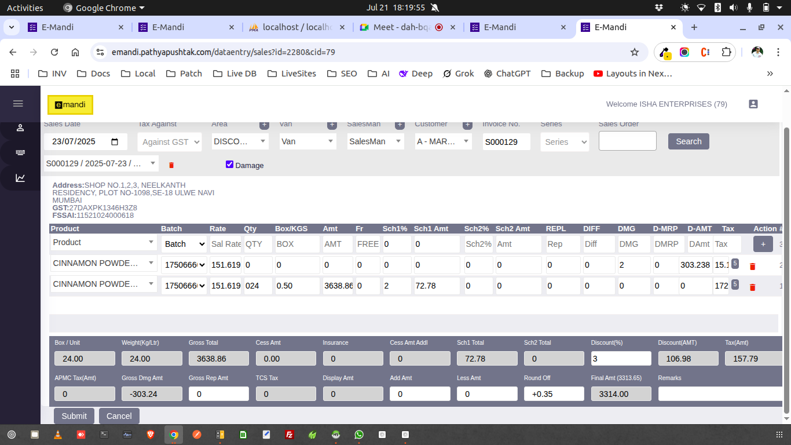Screen dimensions: 791x445
Task: Open the ChatGPT bookmark
Action: [x=507, y=74]
